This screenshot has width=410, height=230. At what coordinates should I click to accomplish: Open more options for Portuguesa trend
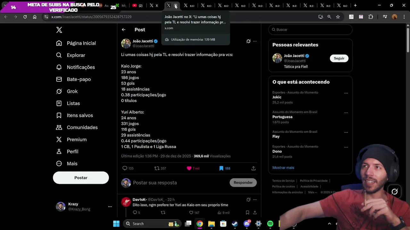[346, 113]
